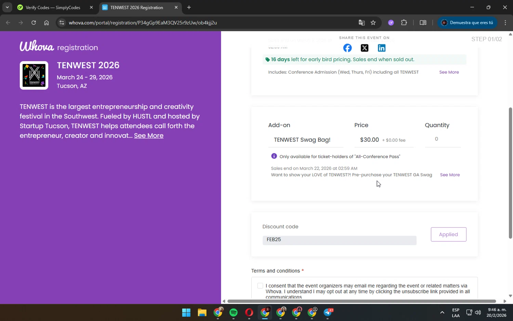Share event on LinkedIn
This screenshot has height=321, width=513.
click(x=382, y=48)
